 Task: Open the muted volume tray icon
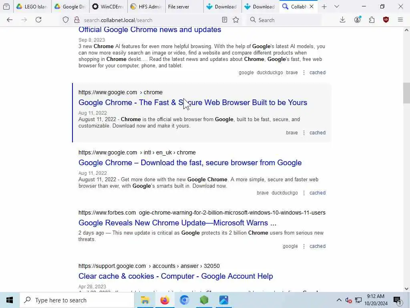tap(348, 300)
